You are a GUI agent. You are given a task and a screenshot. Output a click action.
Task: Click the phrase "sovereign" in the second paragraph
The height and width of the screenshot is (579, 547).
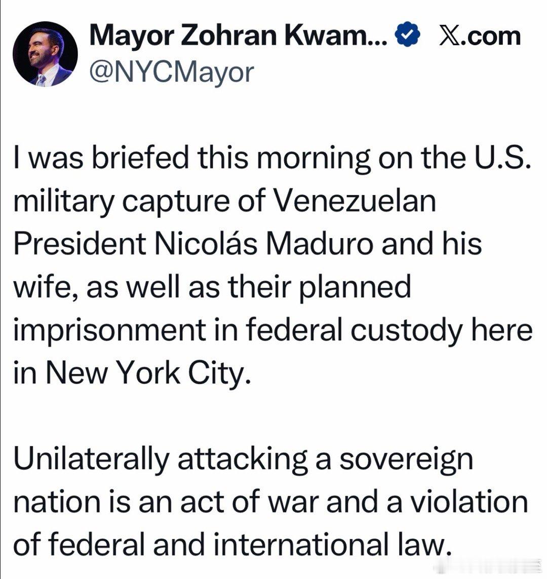pos(405,459)
